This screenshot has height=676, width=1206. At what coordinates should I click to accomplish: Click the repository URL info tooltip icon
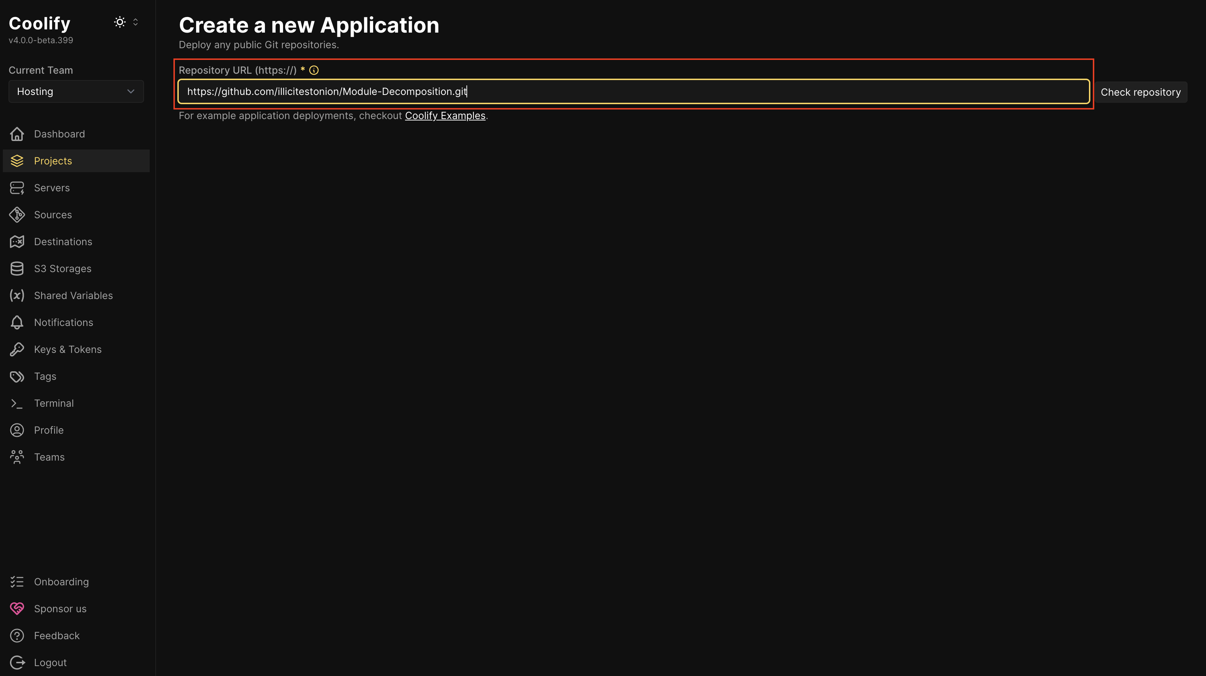coord(314,70)
